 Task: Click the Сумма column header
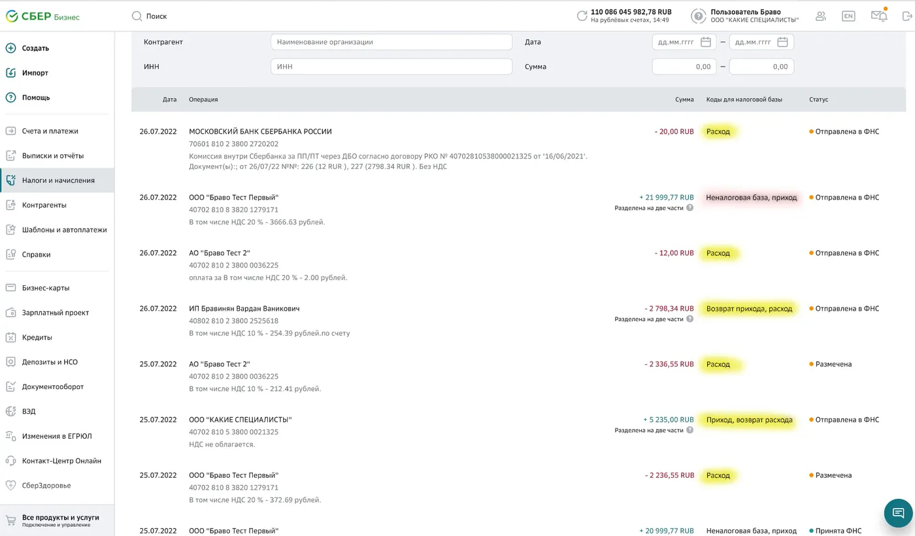[684, 99]
